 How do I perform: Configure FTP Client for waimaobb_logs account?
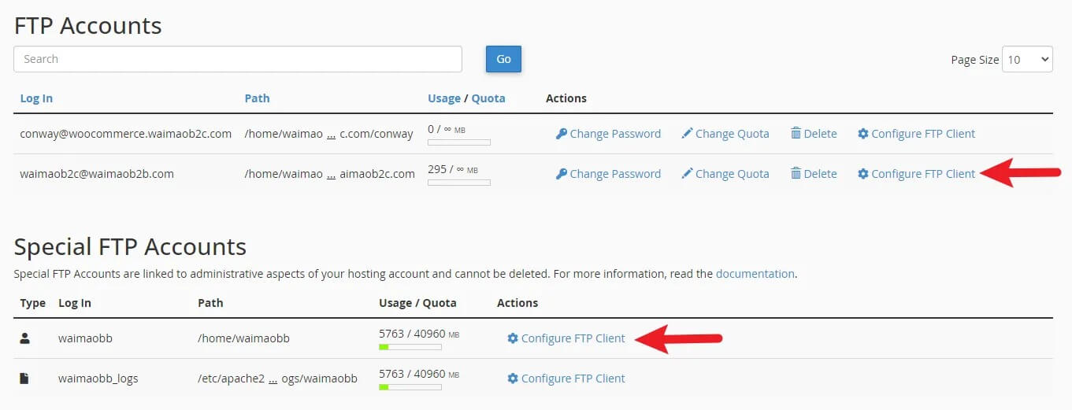pos(566,379)
